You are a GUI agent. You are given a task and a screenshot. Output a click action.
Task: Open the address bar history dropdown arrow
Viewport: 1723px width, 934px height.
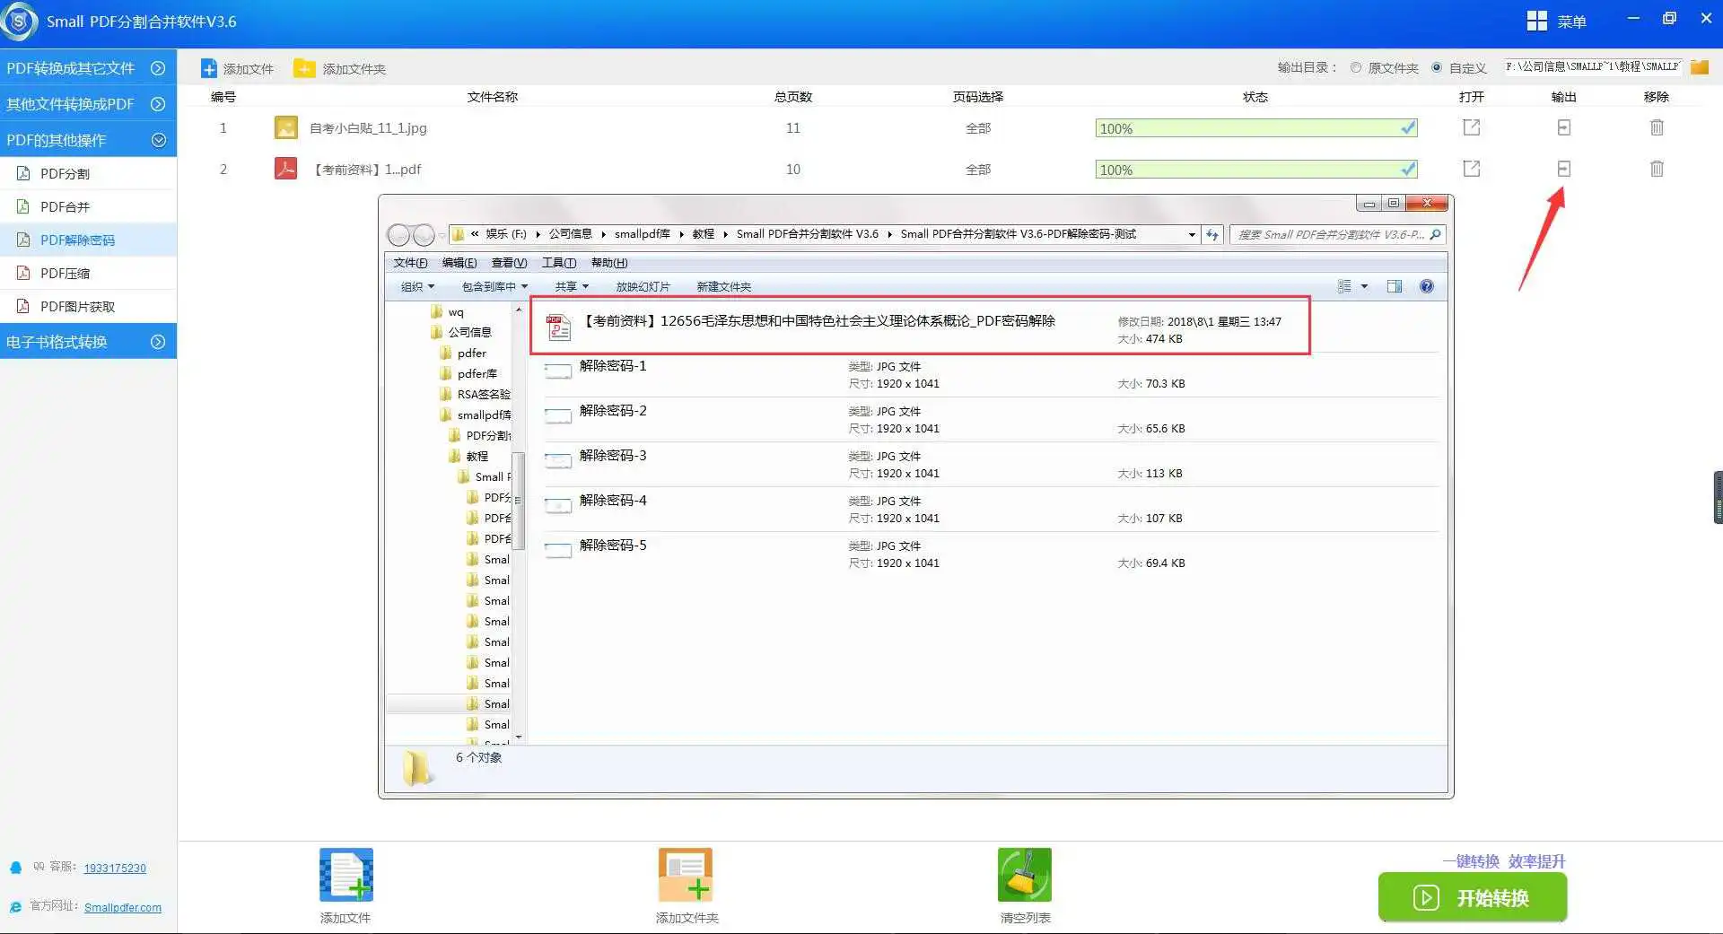tap(1192, 234)
